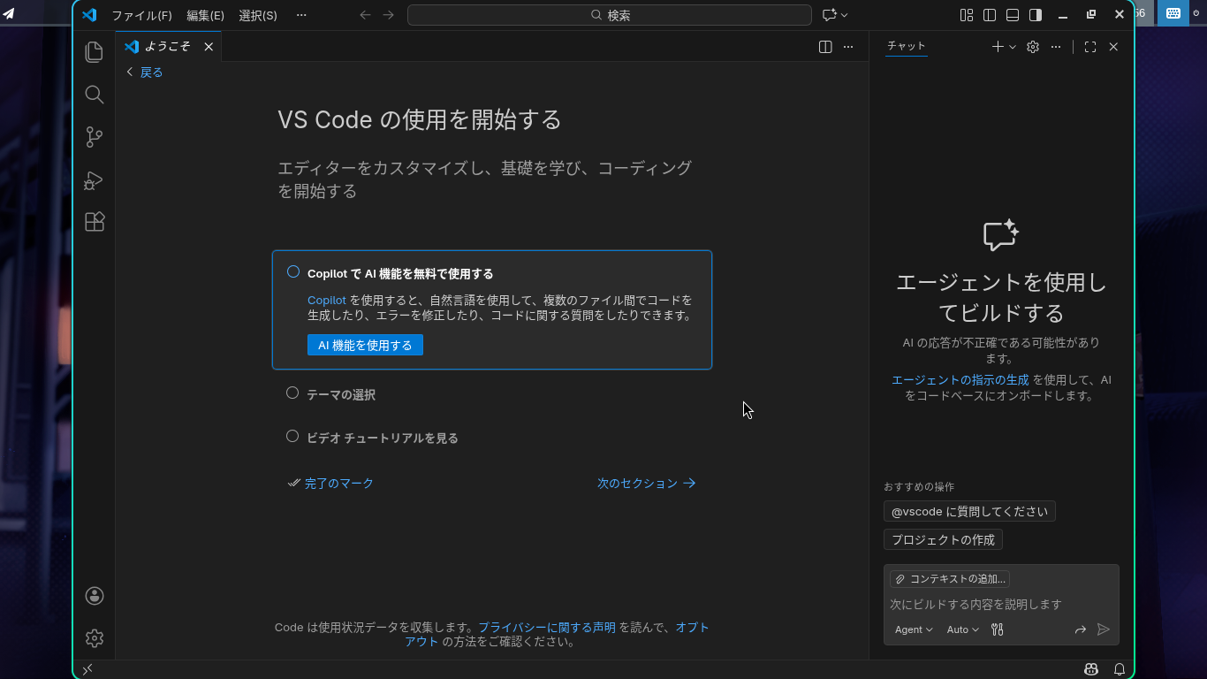Toggle the primary side bar layout button
The image size is (1207, 679).
[x=990, y=15]
